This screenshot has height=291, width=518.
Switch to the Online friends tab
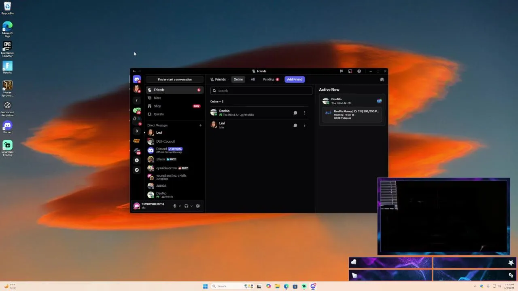point(238,80)
